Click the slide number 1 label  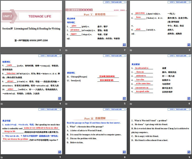tap(60, 50)
